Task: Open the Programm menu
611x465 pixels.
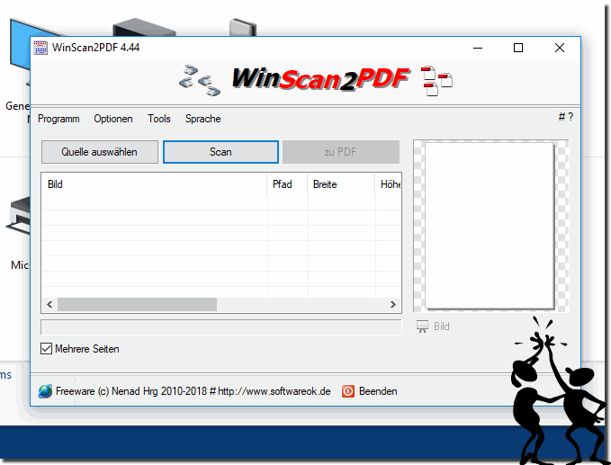Action: coord(58,119)
